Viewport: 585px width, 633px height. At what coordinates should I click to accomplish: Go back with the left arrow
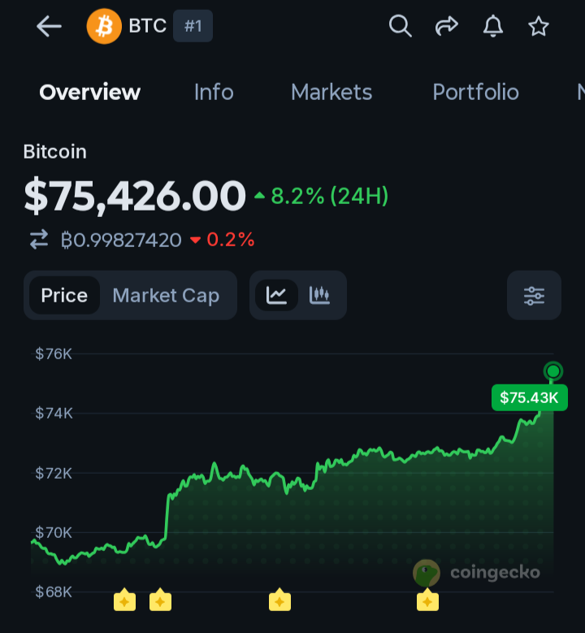[49, 27]
